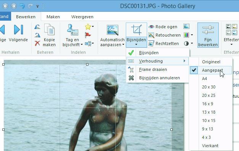Click the Bijsnijden crop icon
The image size is (239, 151).
click(136, 30)
